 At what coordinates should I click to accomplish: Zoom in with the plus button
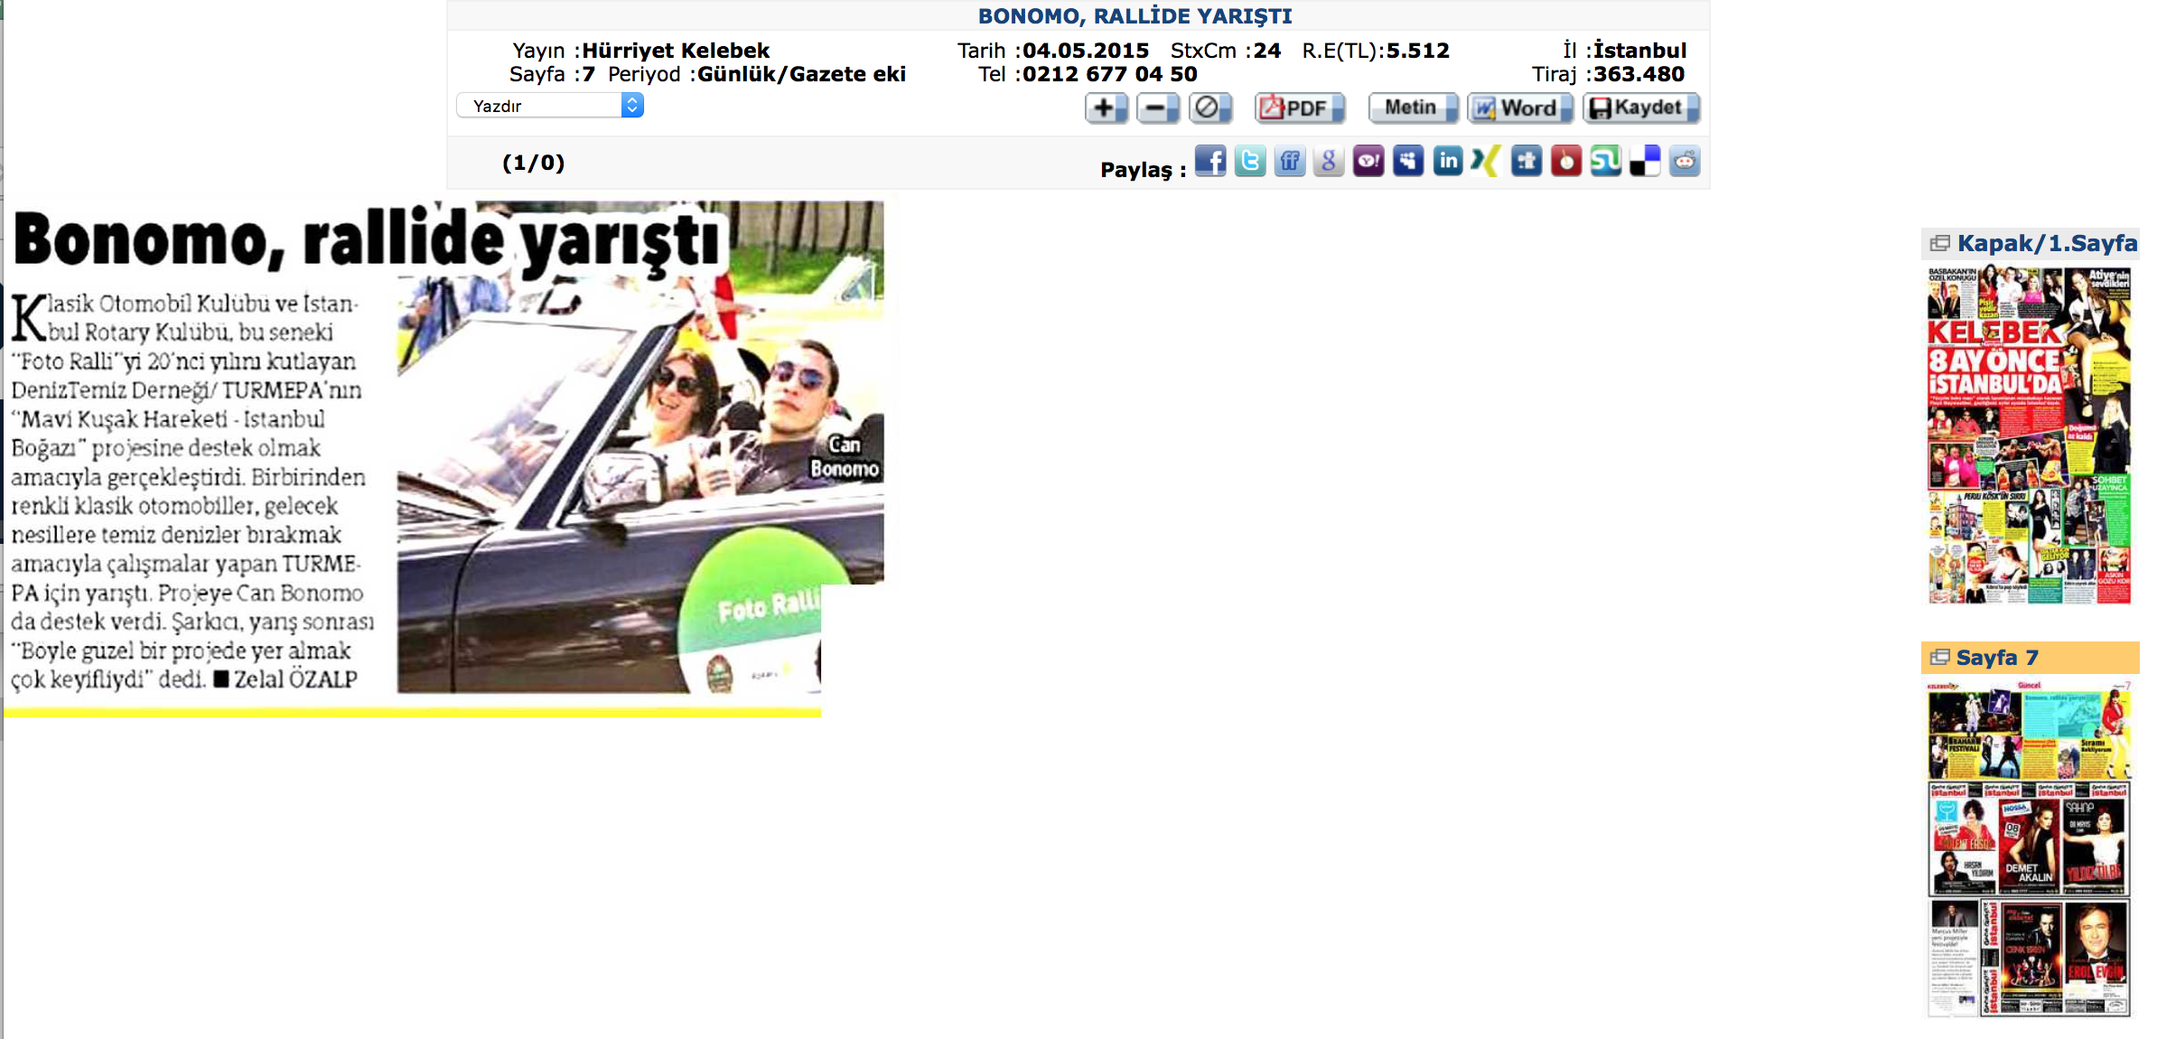(1107, 108)
